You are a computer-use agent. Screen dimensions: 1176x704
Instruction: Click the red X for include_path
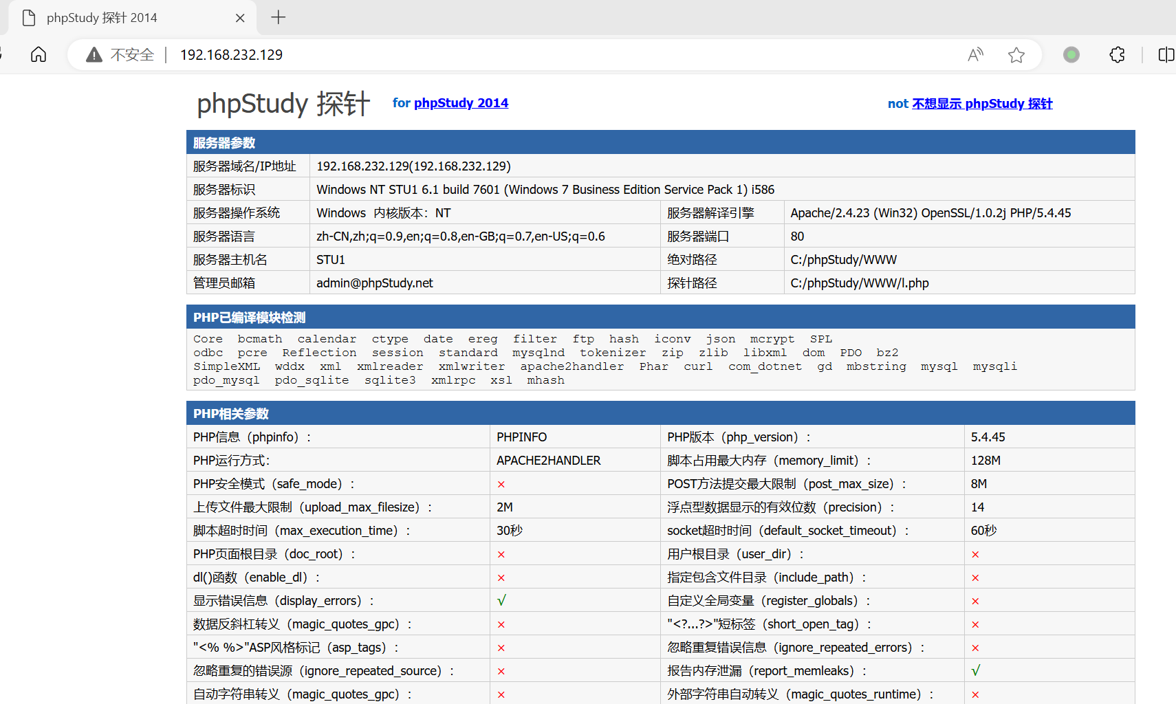(975, 578)
